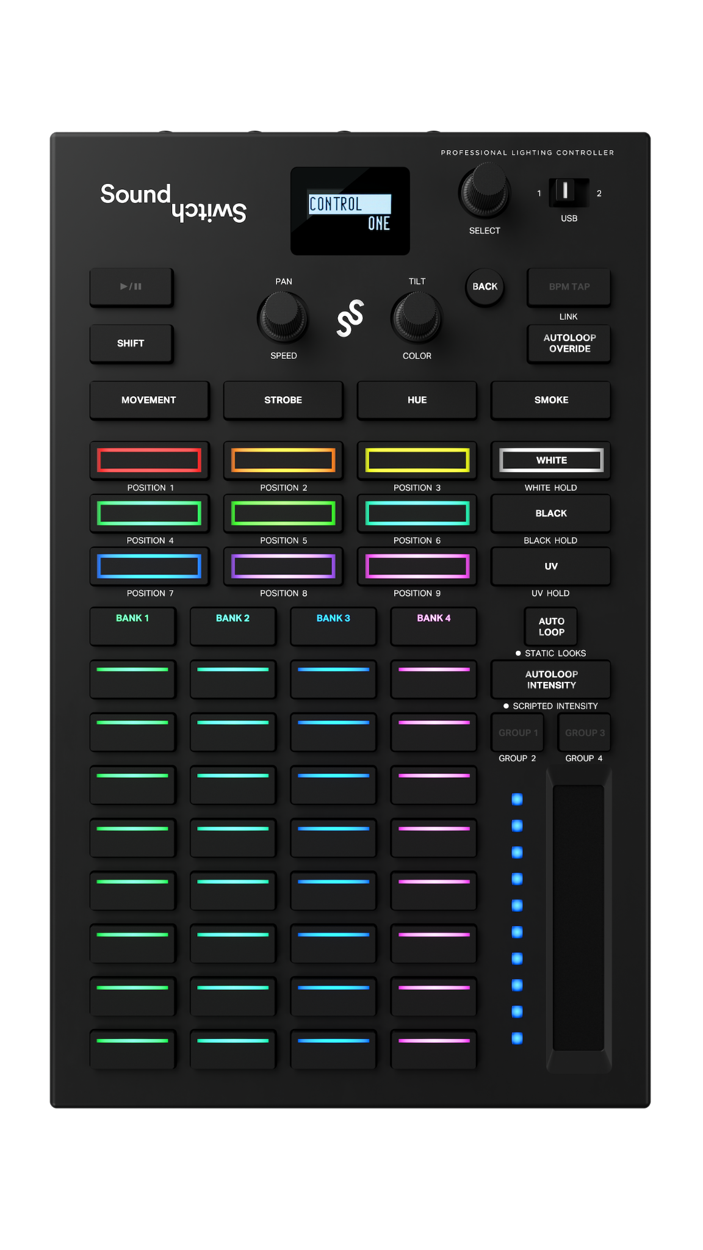Toggle the USB 1/2 selector switch
The height and width of the screenshot is (1250, 703).
pos(569,192)
